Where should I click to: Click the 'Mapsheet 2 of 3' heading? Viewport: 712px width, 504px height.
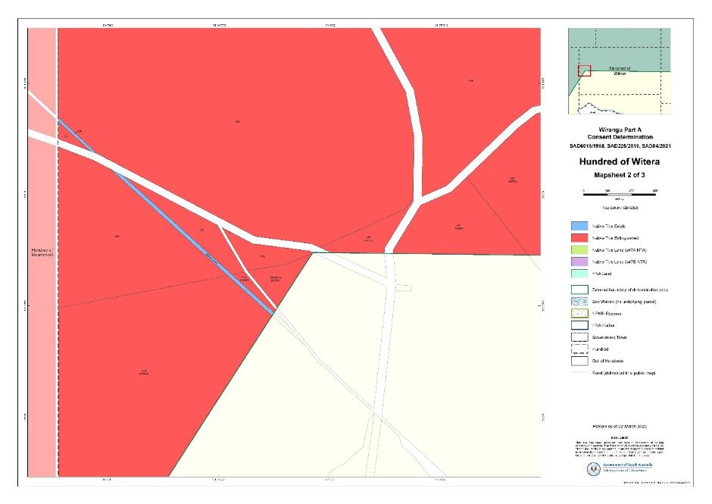pos(620,175)
